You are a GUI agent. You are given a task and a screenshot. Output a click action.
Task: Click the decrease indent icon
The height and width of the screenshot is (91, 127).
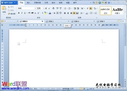click(x=75, y=8)
